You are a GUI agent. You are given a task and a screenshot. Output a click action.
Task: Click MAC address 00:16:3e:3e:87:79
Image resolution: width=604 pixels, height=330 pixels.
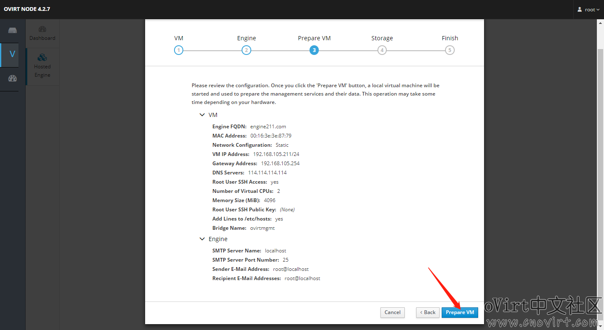[x=271, y=136]
